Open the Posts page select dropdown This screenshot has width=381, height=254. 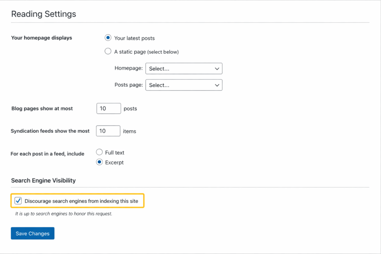click(183, 85)
